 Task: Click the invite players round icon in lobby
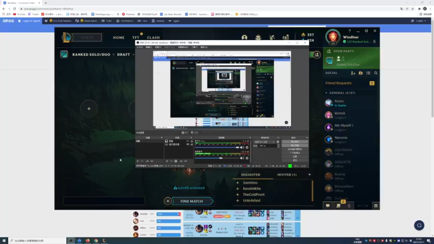(317, 55)
